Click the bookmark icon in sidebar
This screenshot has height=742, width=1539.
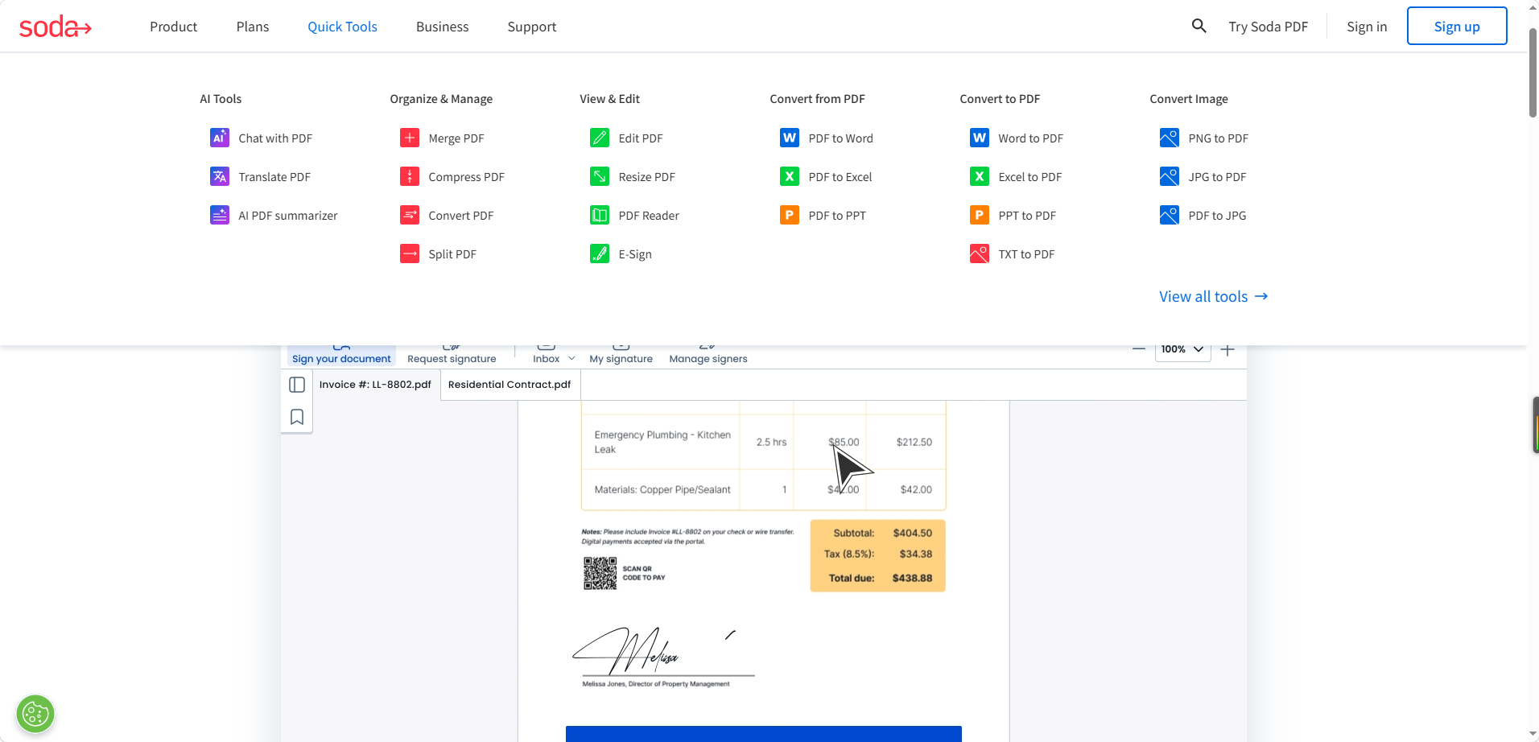click(297, 417)
